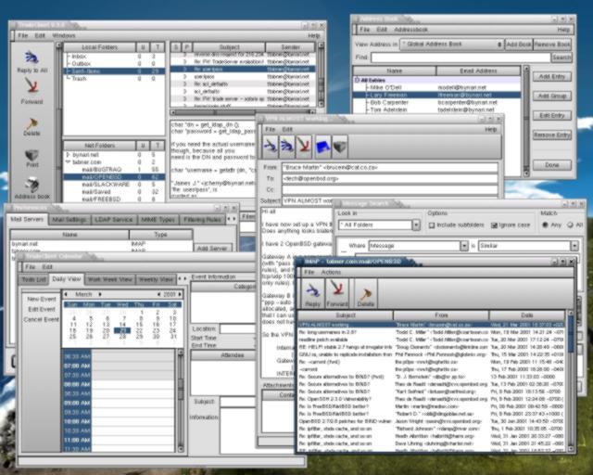
Task: Select All match radio button
Action: click(571, 225)
